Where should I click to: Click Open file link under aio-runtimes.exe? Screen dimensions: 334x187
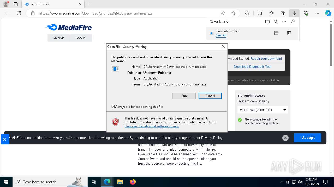pyautogui.click(x=221, y=36)
